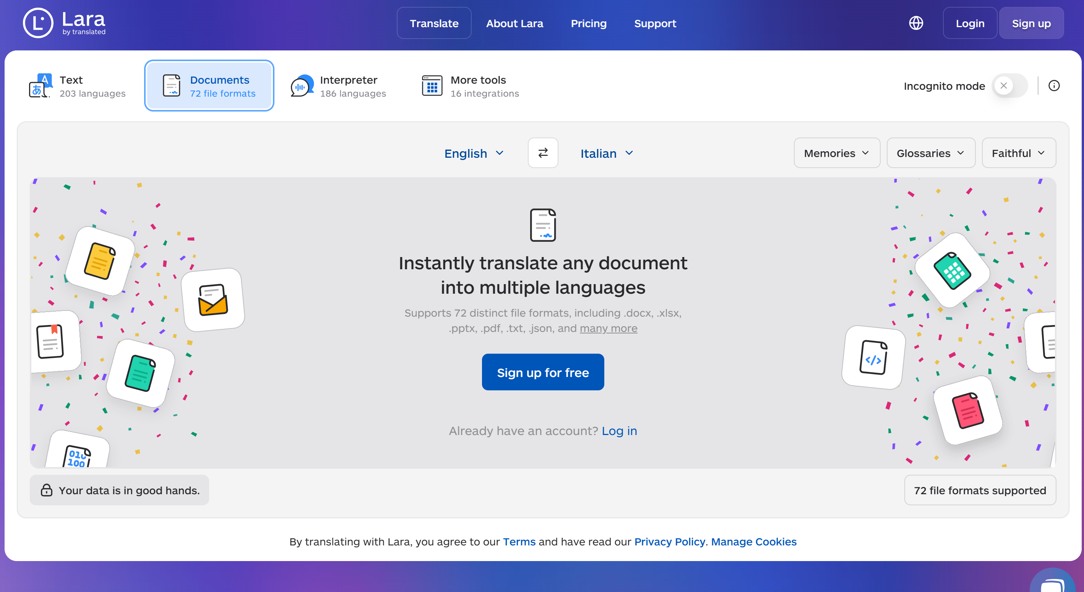
Task: Click the central document upload icon
Action: (543, 225)
